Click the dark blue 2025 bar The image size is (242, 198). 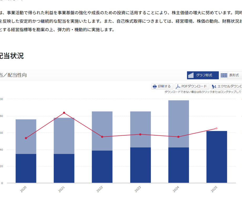(217, 157)
